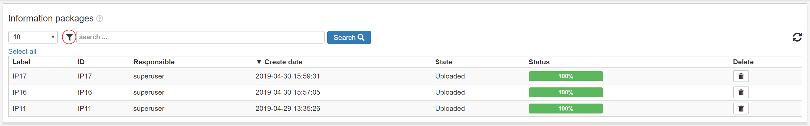The image size is (810, 126).
Task: Focus the search text field
Action: coord(200,37)
